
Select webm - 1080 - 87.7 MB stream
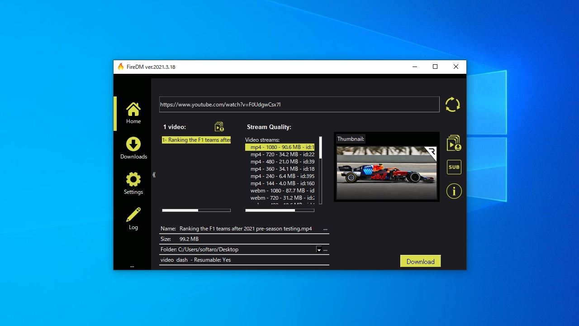click(x=280, y=191)
